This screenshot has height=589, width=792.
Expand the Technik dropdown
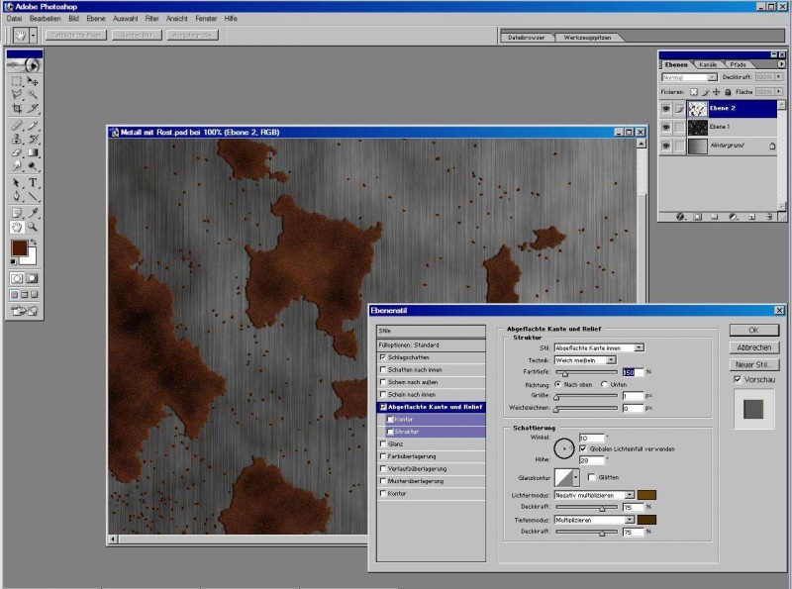pyautogui.click(x=611, y=360)
